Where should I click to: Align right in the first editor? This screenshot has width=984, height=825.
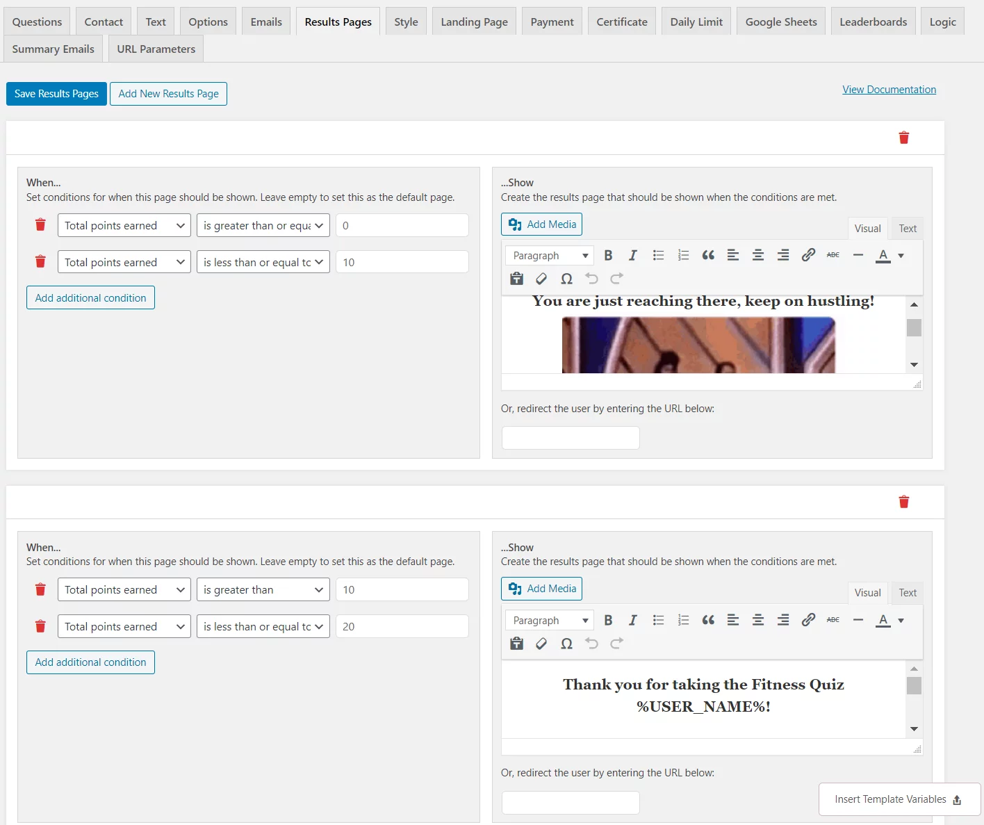click(x=783, y=255)
